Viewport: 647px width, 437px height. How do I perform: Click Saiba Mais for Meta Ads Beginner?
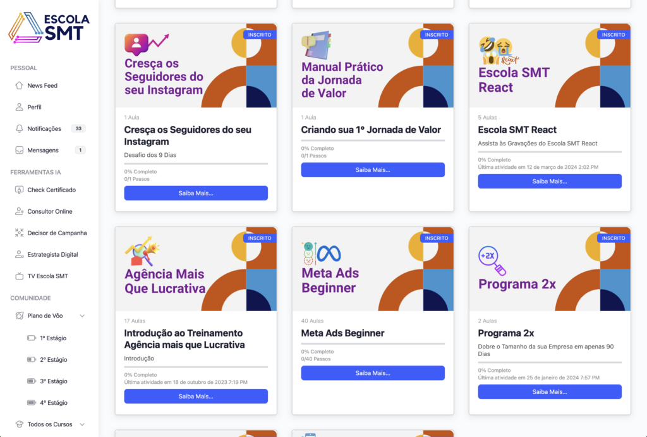pyautogui.click(x=373, y=373)
